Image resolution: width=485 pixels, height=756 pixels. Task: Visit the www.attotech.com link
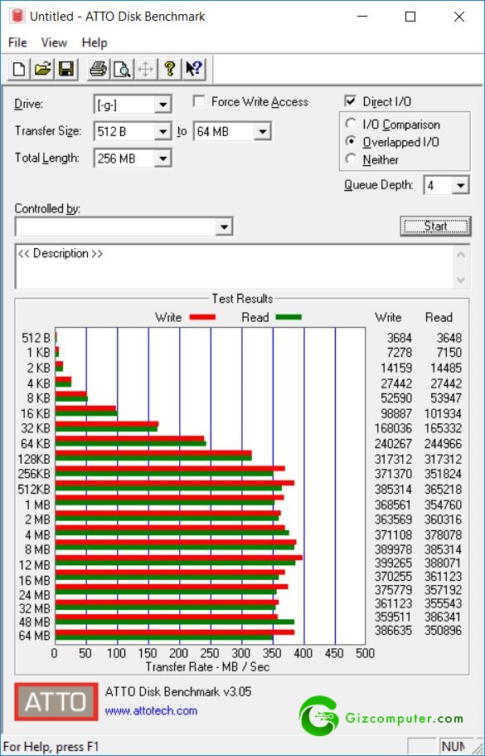click(151, 710)
